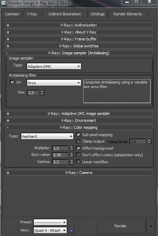
Task: Collapse the Color mapping rollout
Action: pyautogui.click(x=79, y=128)
